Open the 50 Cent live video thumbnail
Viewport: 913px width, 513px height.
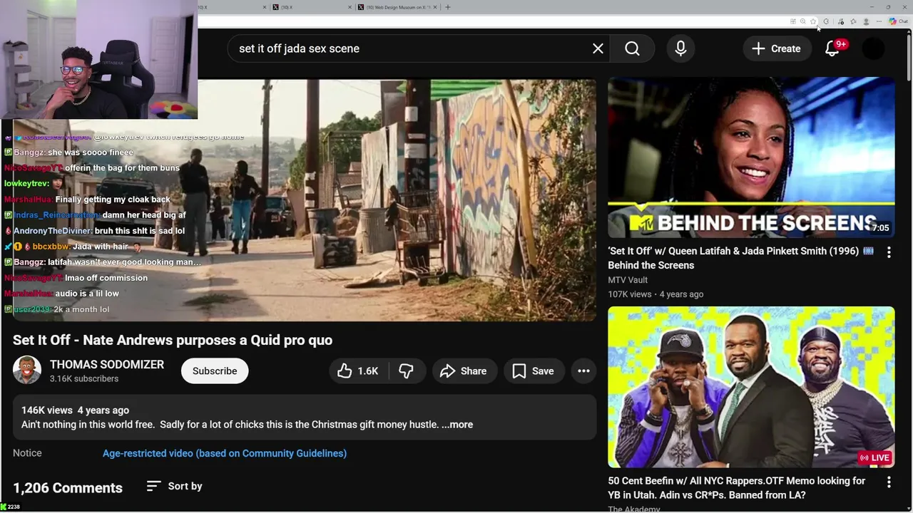[x=751, y=387]
